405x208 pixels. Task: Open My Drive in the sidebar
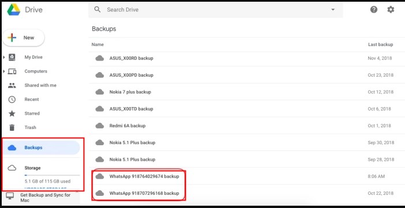pos(33,57)
